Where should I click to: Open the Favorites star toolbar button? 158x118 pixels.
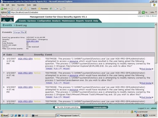[x=43, y=9]
